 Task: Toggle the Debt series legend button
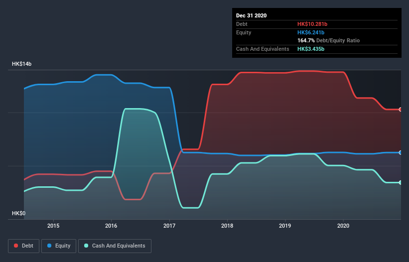[24, 246]
